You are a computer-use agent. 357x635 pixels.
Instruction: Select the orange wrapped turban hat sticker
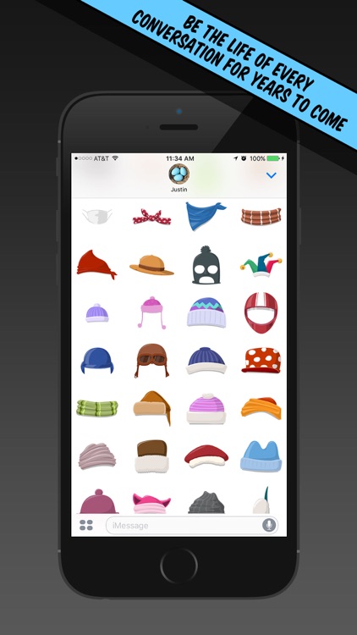[261, 408]
